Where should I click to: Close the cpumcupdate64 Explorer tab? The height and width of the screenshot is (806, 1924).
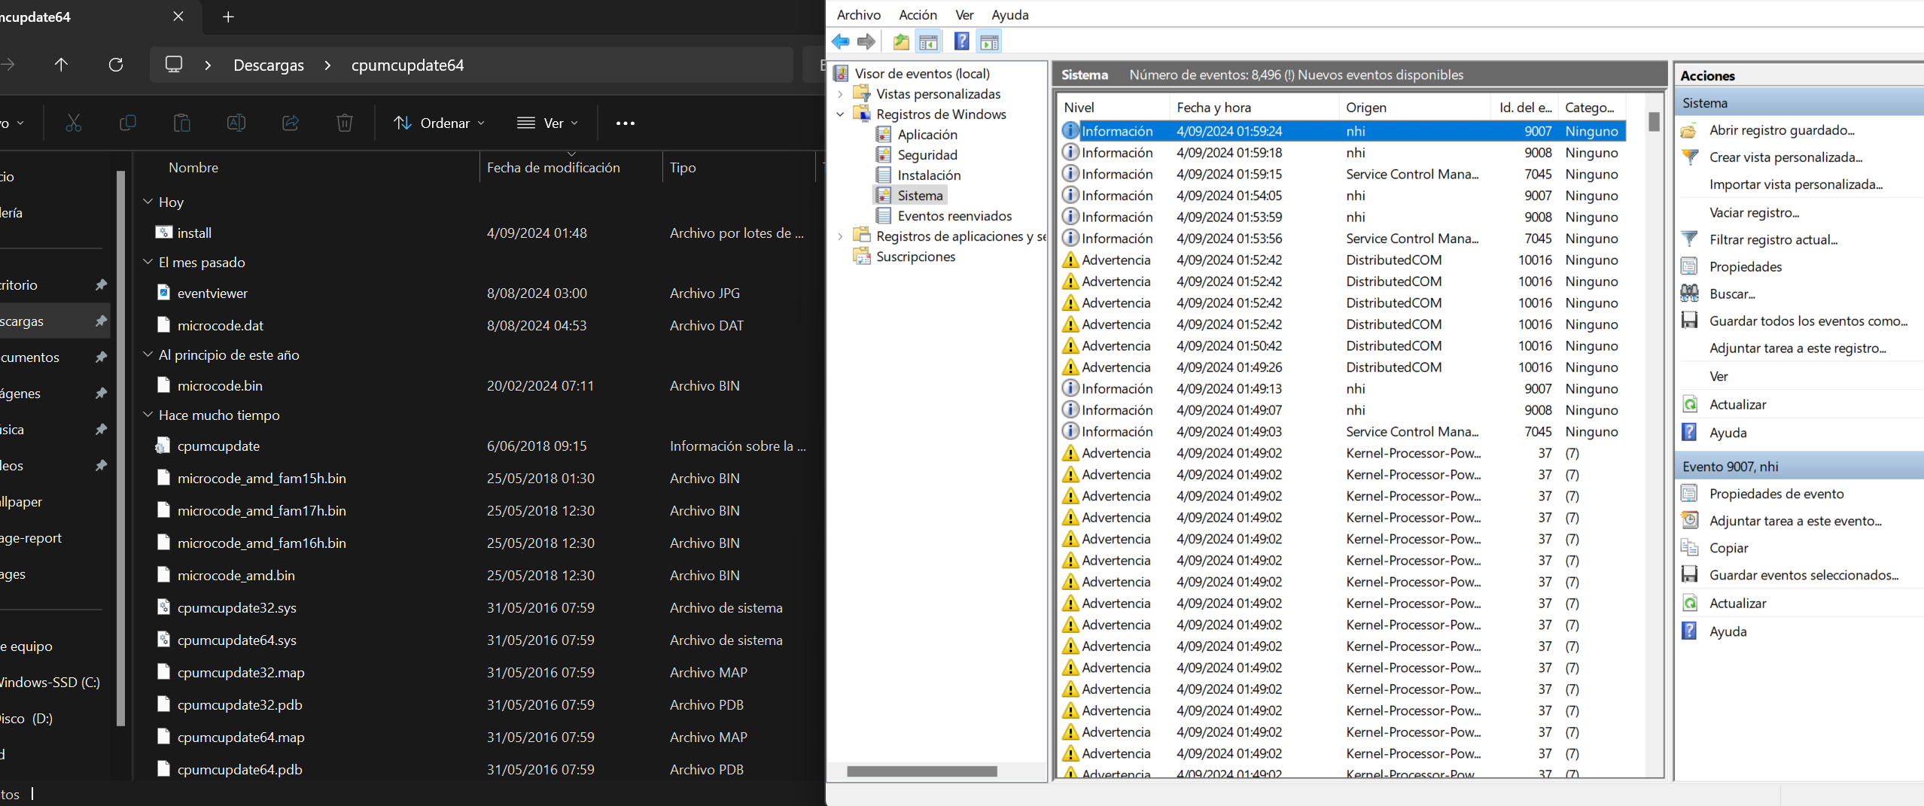[x=178, y=16]
